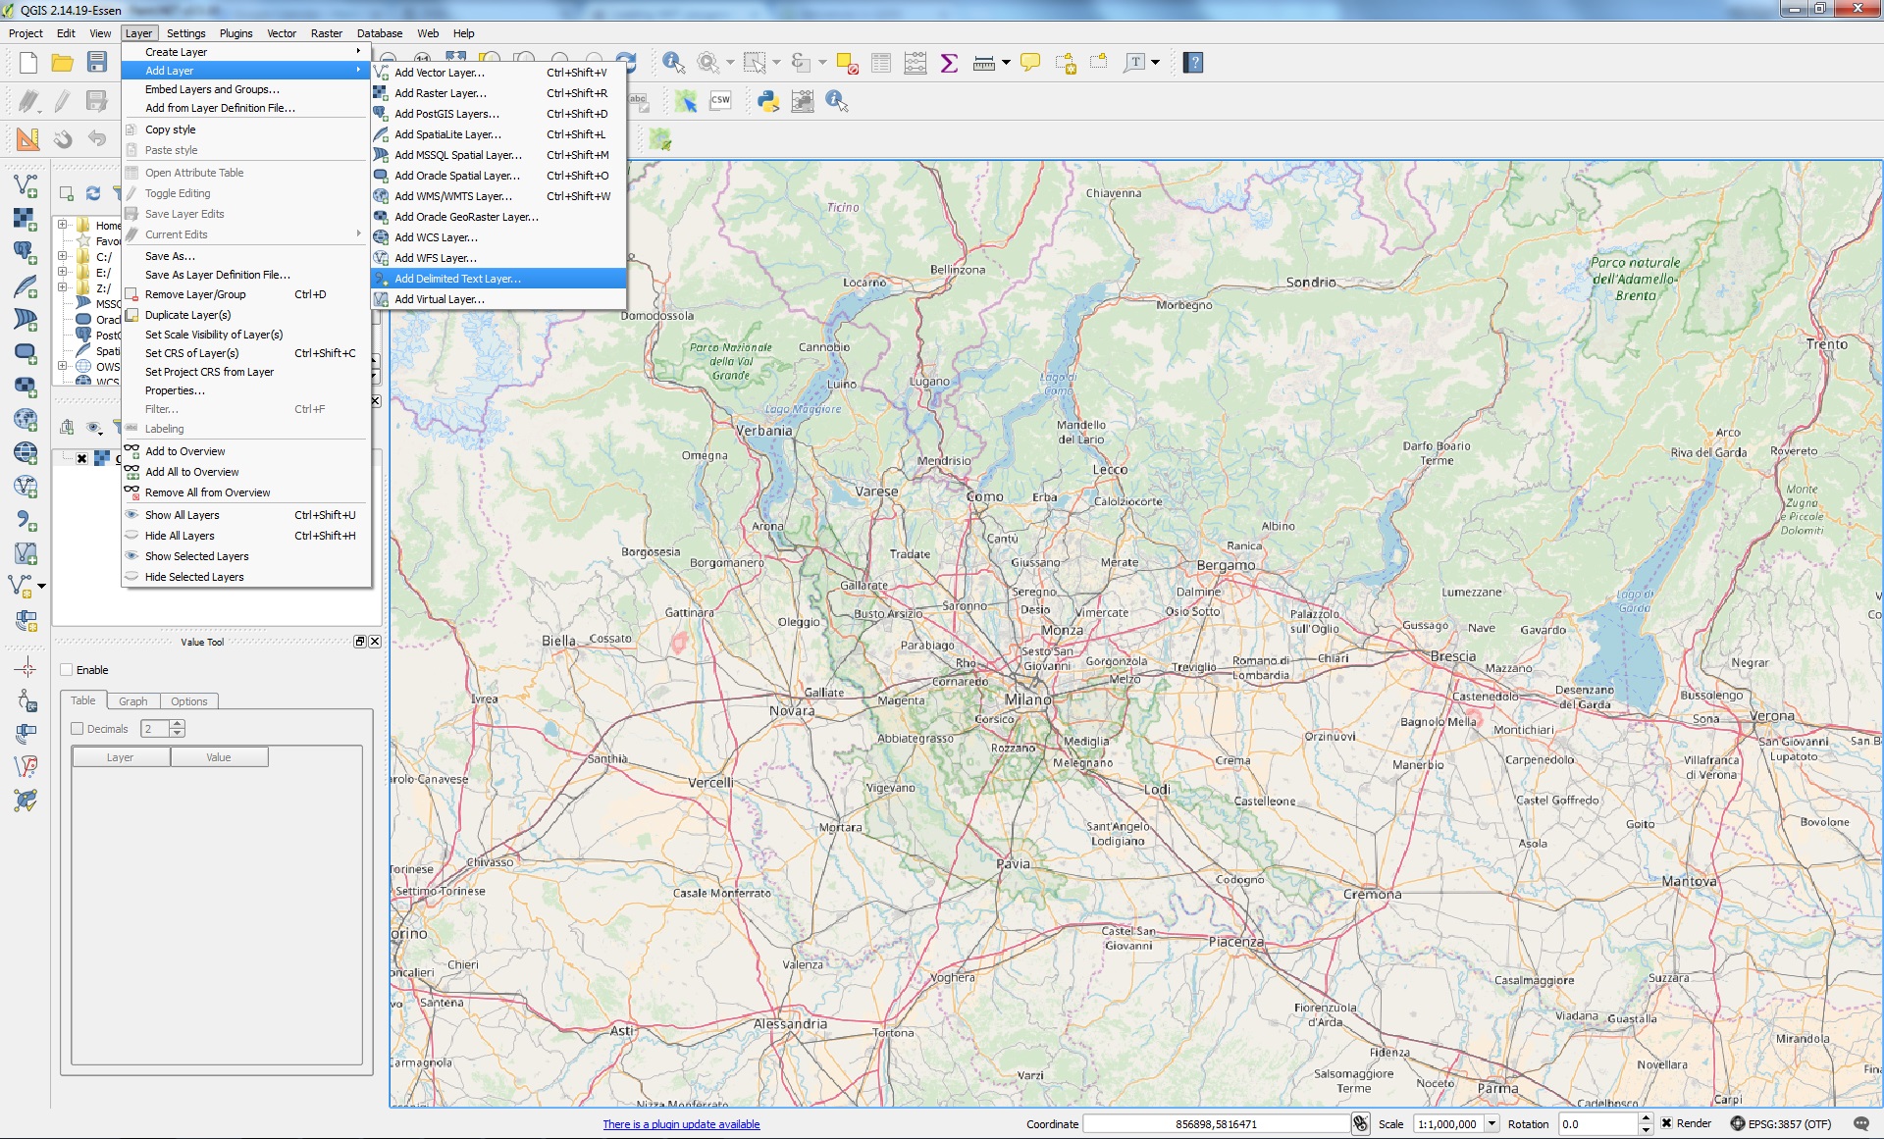Expand the Z:/ drive node

(63, 287)
